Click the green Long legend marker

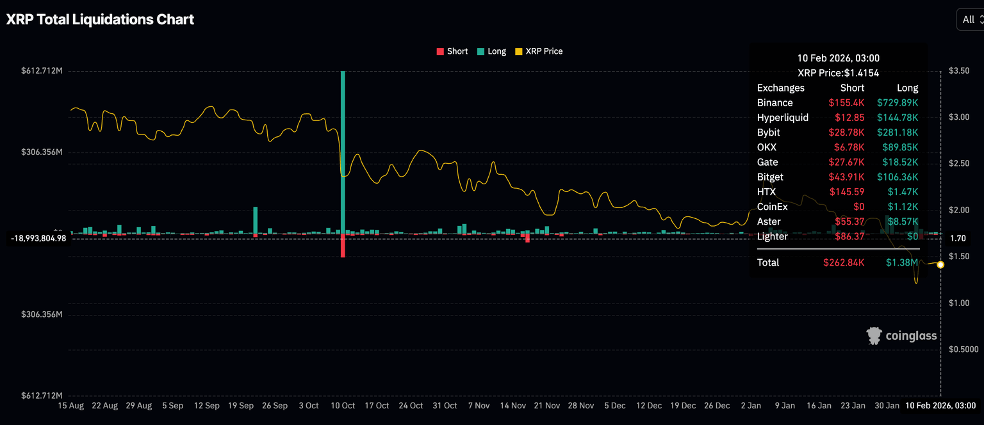(x=480, y=51)
